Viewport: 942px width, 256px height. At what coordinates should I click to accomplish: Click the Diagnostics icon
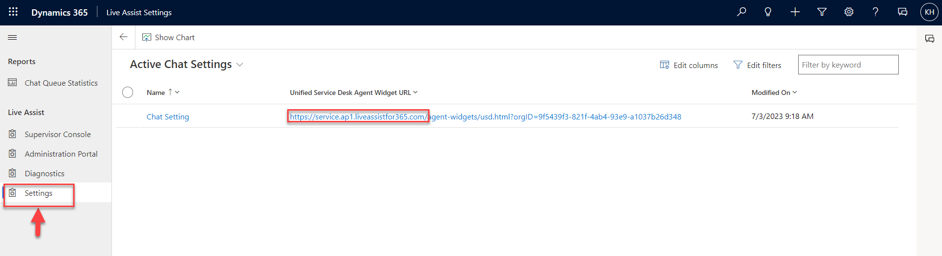point(13,173)
